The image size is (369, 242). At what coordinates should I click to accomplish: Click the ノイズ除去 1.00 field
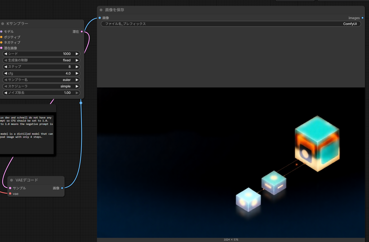(41, 93)
